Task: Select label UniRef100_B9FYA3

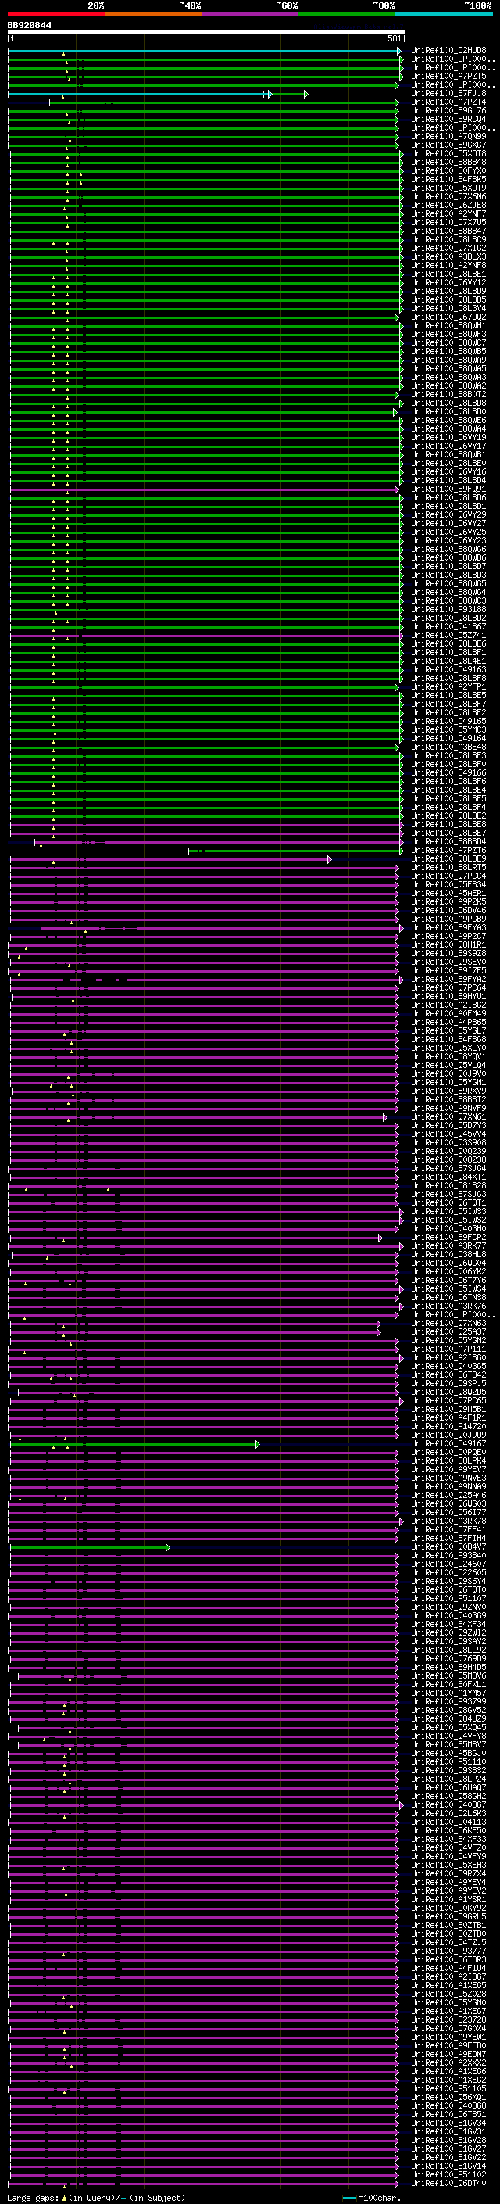Action: (x=448, y=927)
